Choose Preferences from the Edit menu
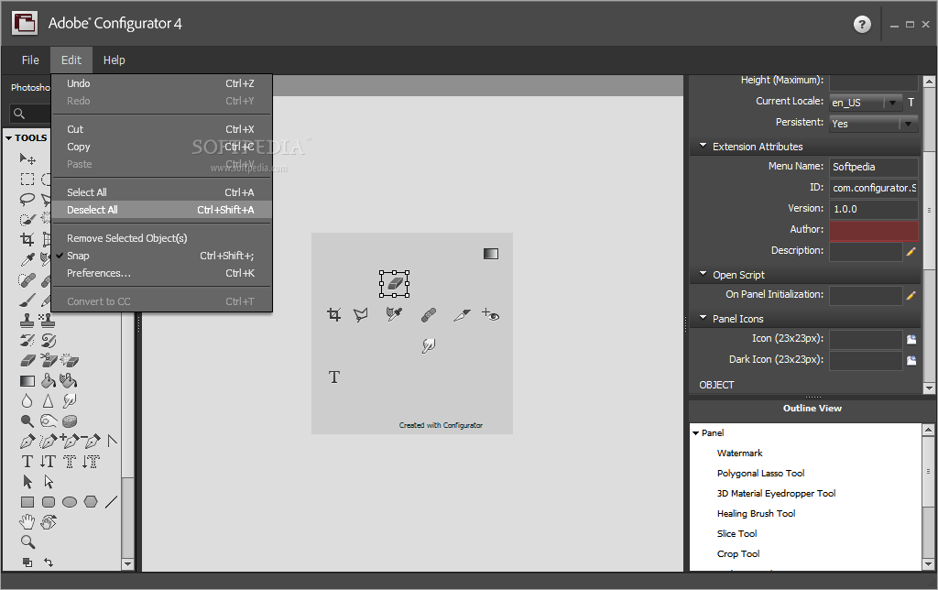The width and height of the screenshot is (938, 590). (161, 273)
